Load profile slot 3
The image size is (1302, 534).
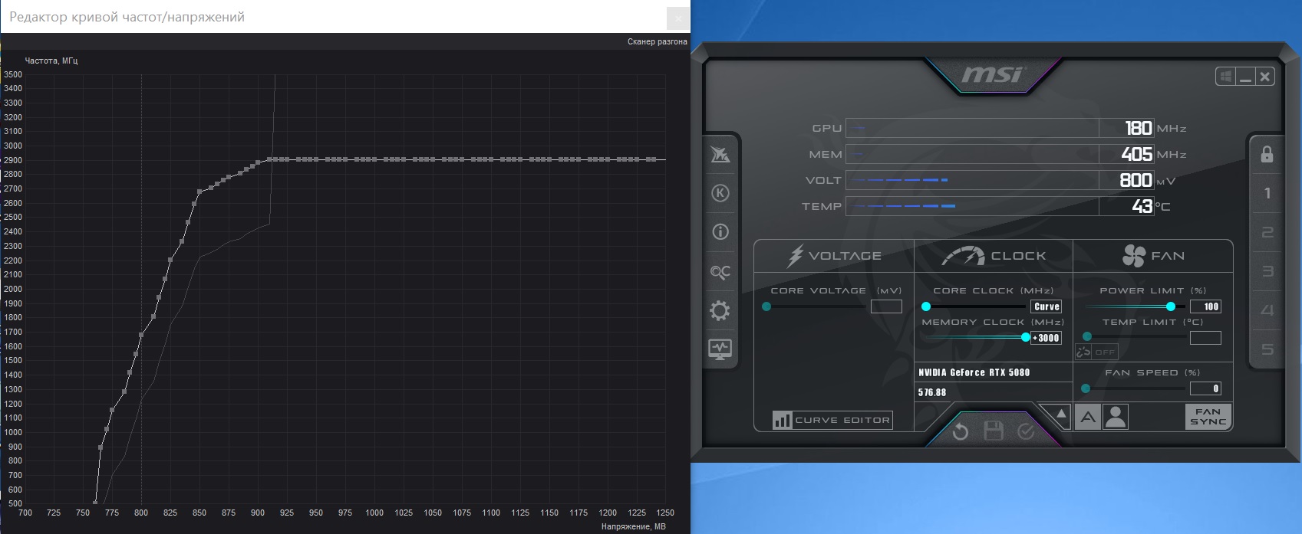coord(1267,271)
